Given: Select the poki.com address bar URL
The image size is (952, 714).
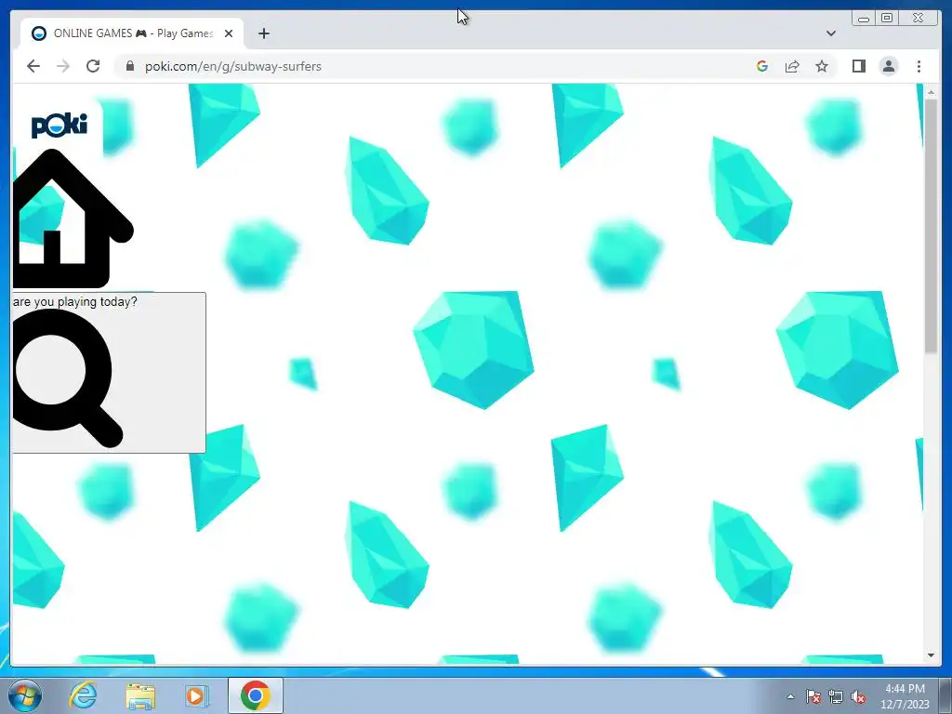Looking at the screenshot, I should pos(233,66).
